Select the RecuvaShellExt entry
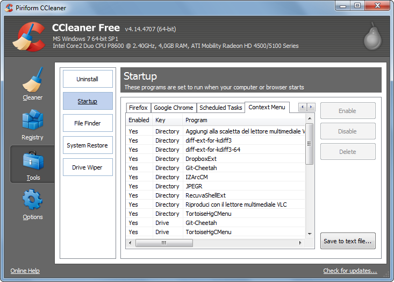The width and height of the screenshot is (394, 282). pyautogui.click(x=216, y=195)
